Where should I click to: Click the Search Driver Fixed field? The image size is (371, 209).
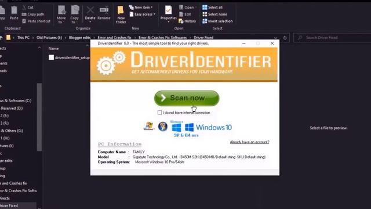pos(332,38)
